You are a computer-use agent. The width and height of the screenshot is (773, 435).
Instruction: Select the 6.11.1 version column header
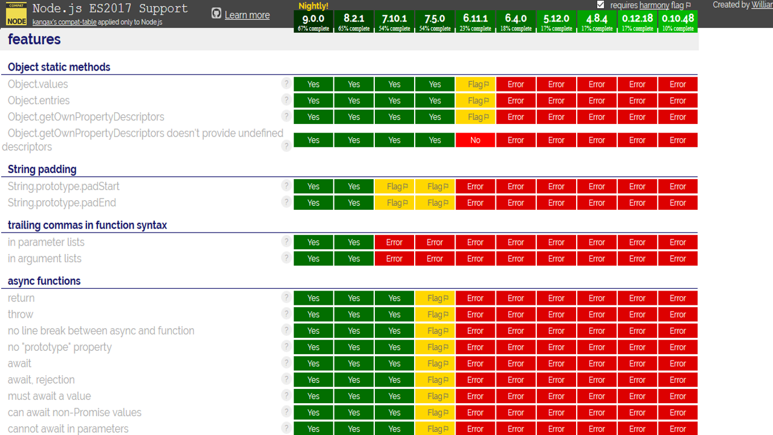tap(475, 22)
